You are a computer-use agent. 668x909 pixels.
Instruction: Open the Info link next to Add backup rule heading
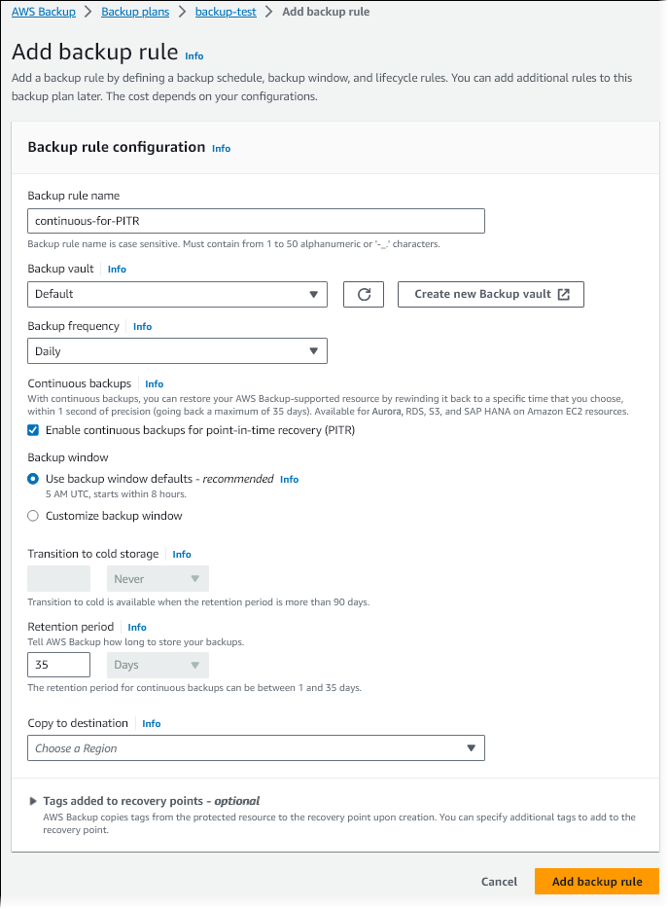(193, 56)
